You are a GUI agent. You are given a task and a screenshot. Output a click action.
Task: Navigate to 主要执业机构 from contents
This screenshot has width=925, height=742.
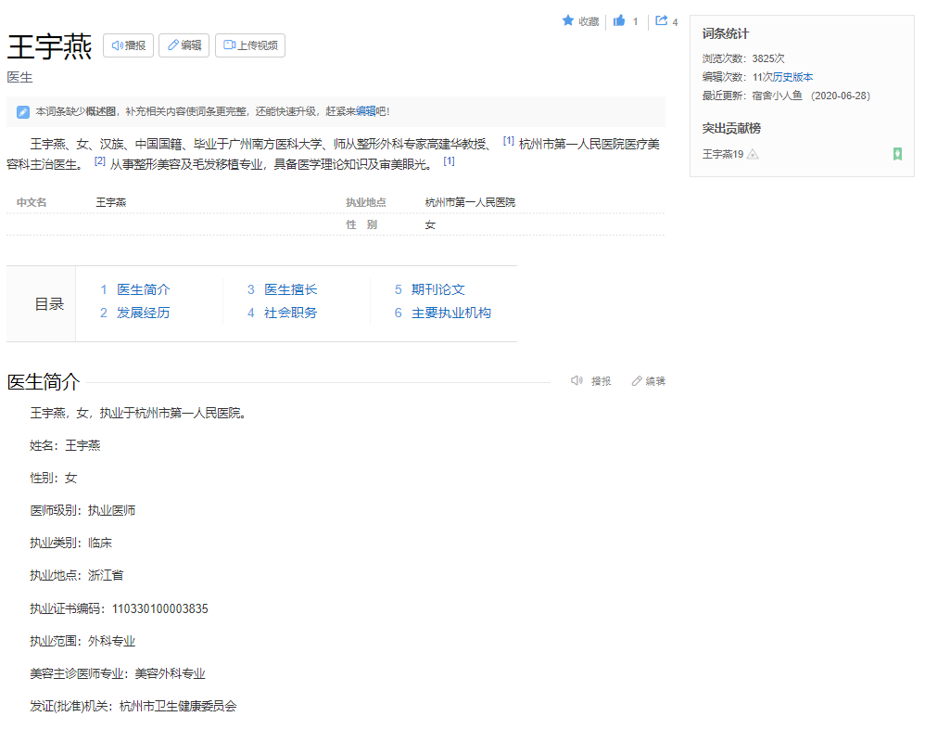tap(450, 313)
